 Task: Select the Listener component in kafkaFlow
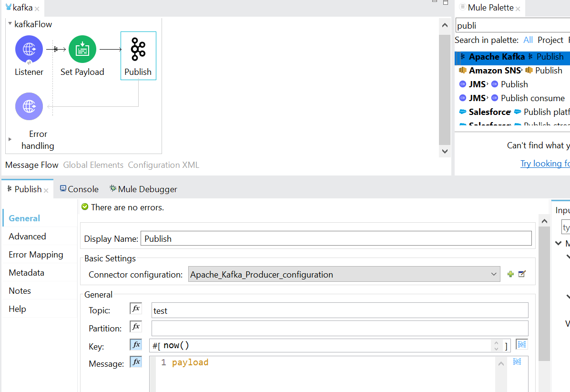point(29,49)
